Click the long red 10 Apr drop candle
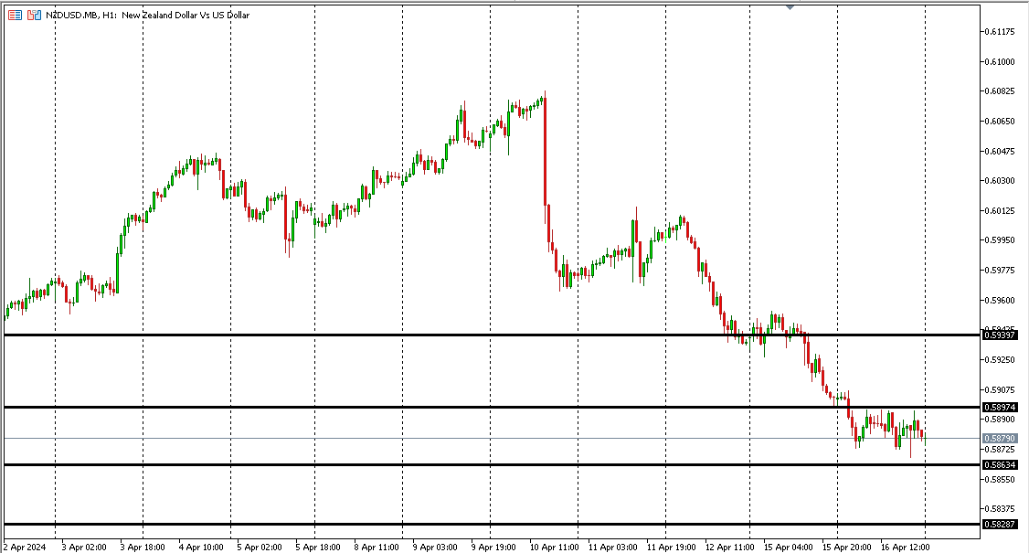Viewport: 1029px width, 553px height. 545,151
